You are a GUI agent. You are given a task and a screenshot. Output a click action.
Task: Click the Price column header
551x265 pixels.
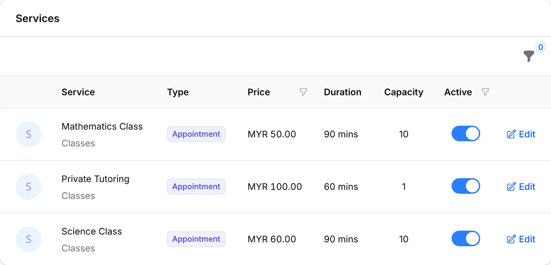[259, 92]
